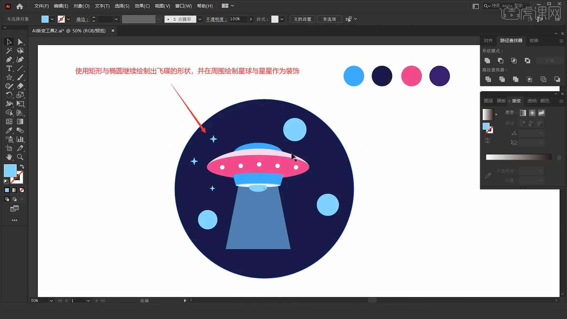
Task: Click 首选项 Preferences button
Action: (329, 19)
